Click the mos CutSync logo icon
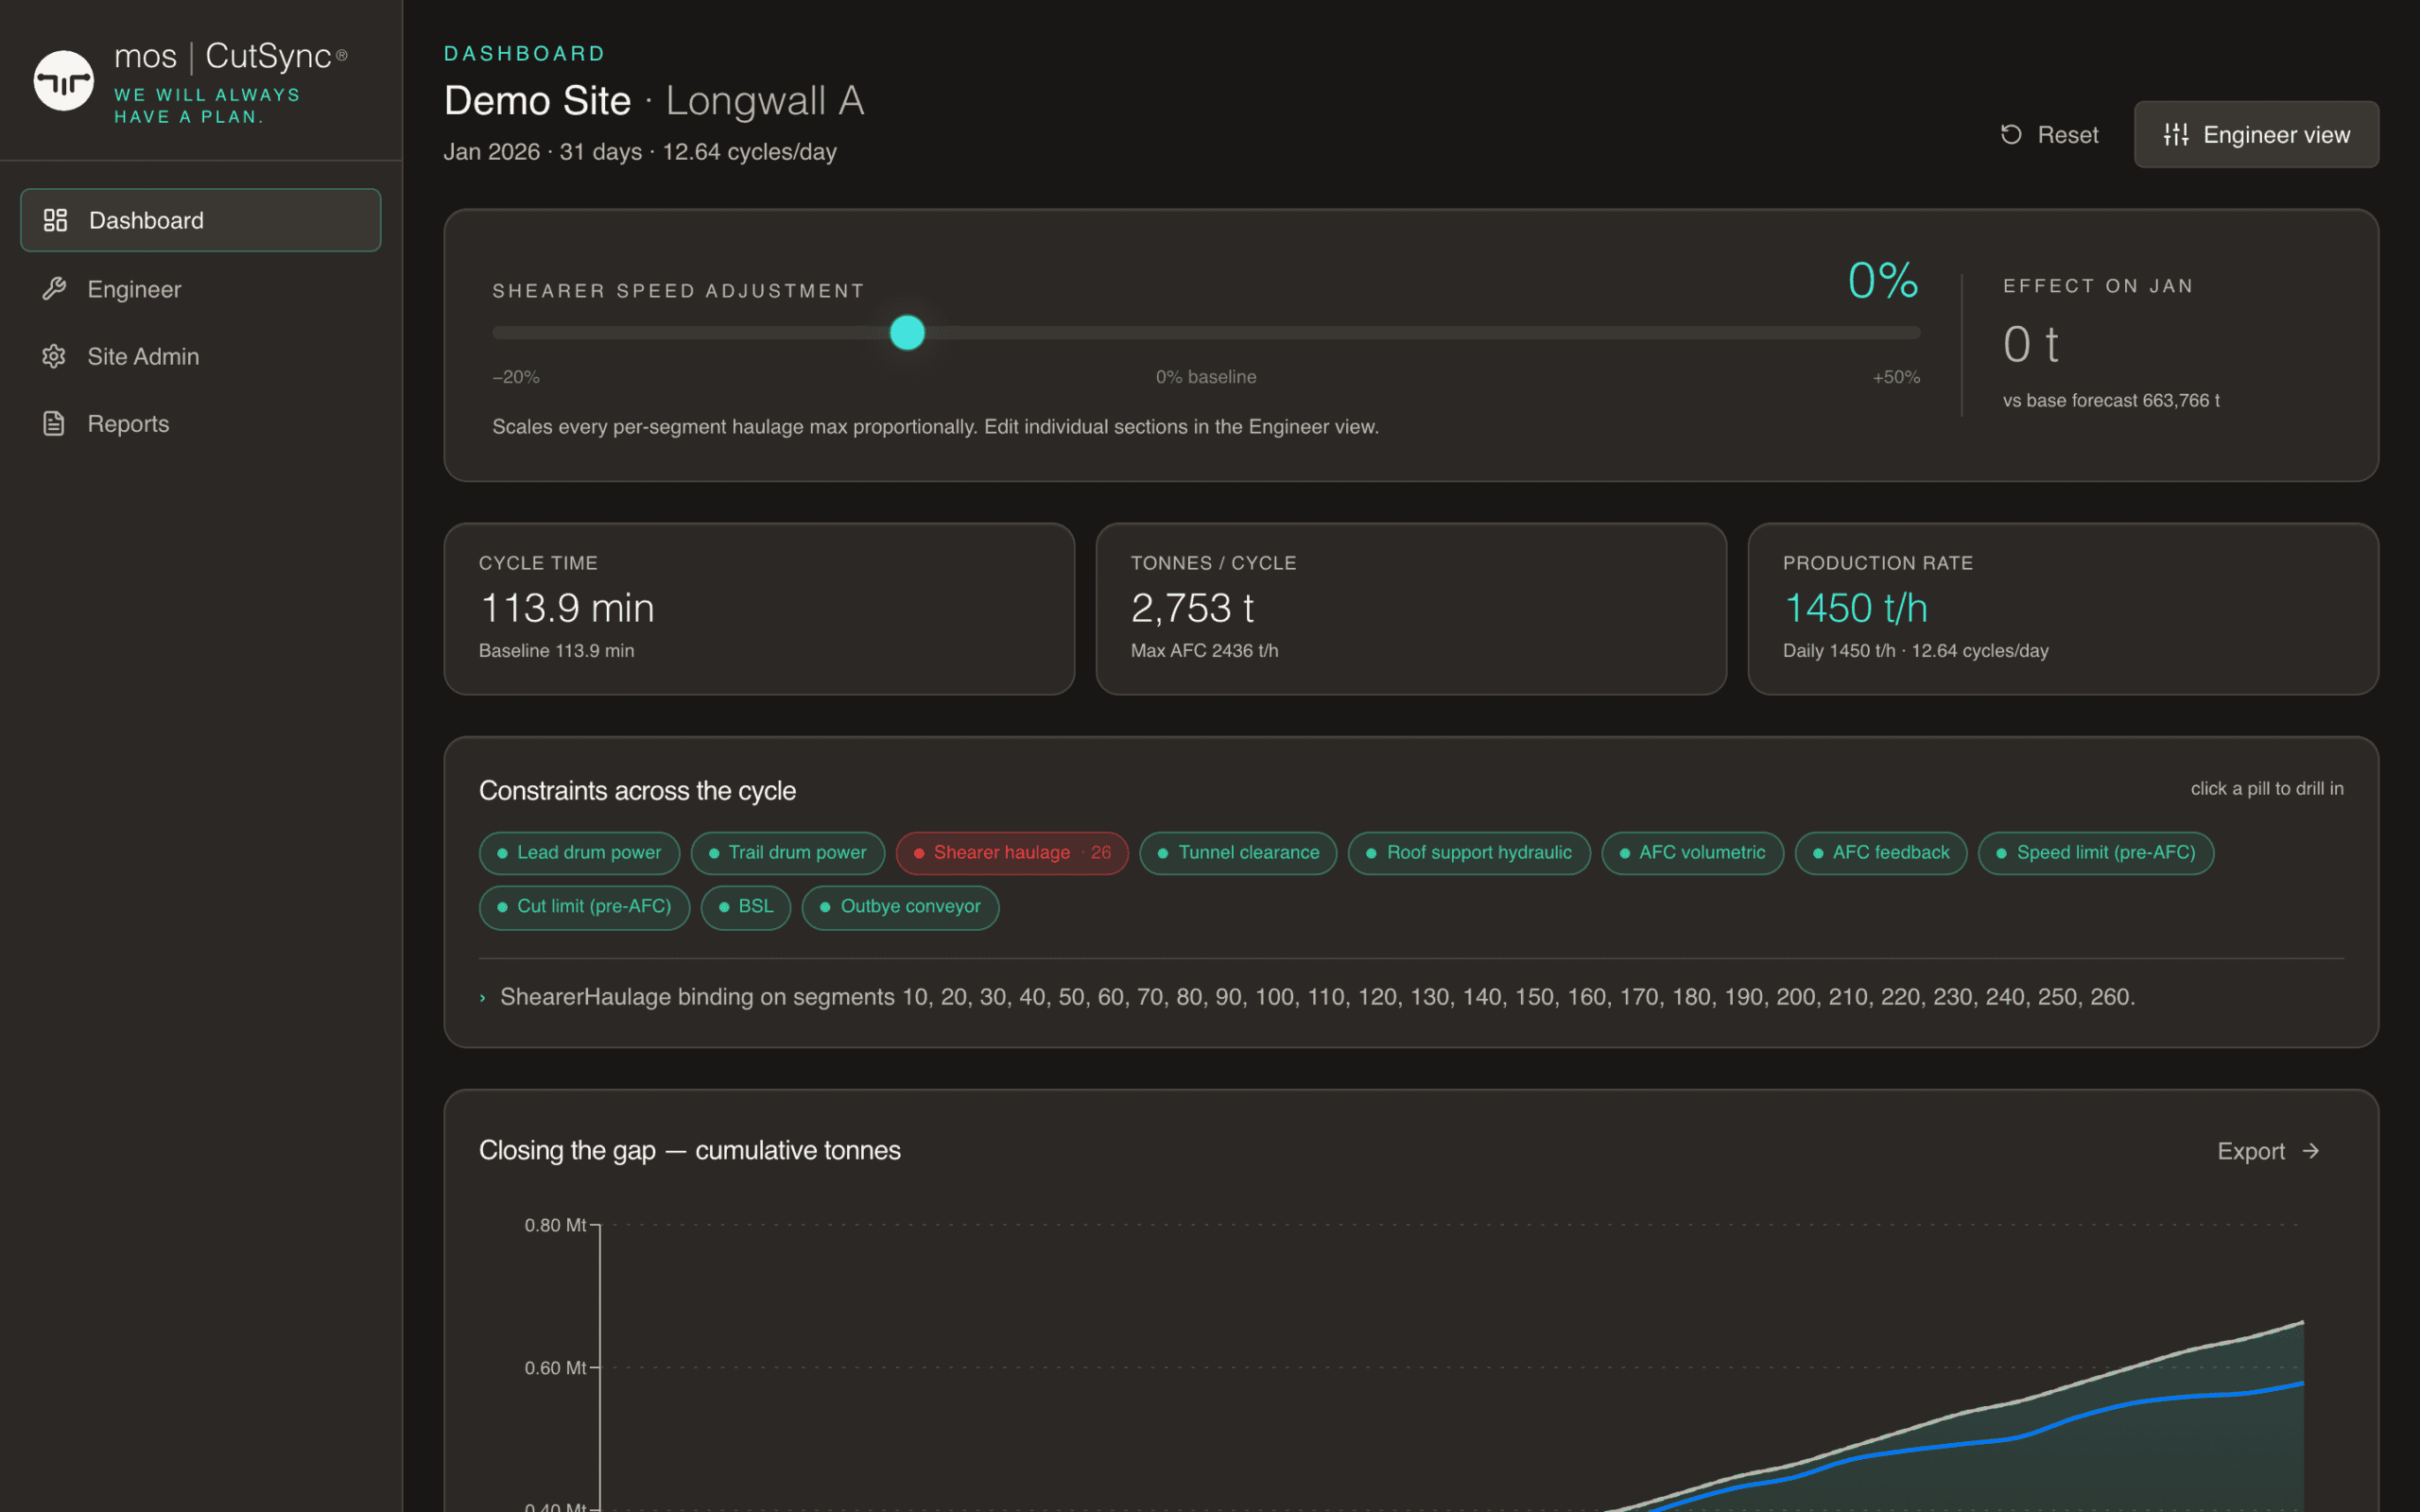 pyautogui.click(x=64, y=81)
